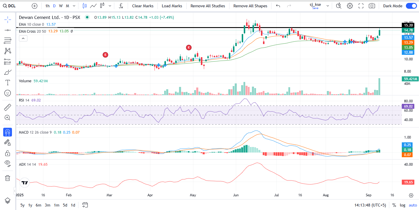The height and width of the screenshot is (210, 419).
Task: Select the 6m date range
Action: (38, 205)
